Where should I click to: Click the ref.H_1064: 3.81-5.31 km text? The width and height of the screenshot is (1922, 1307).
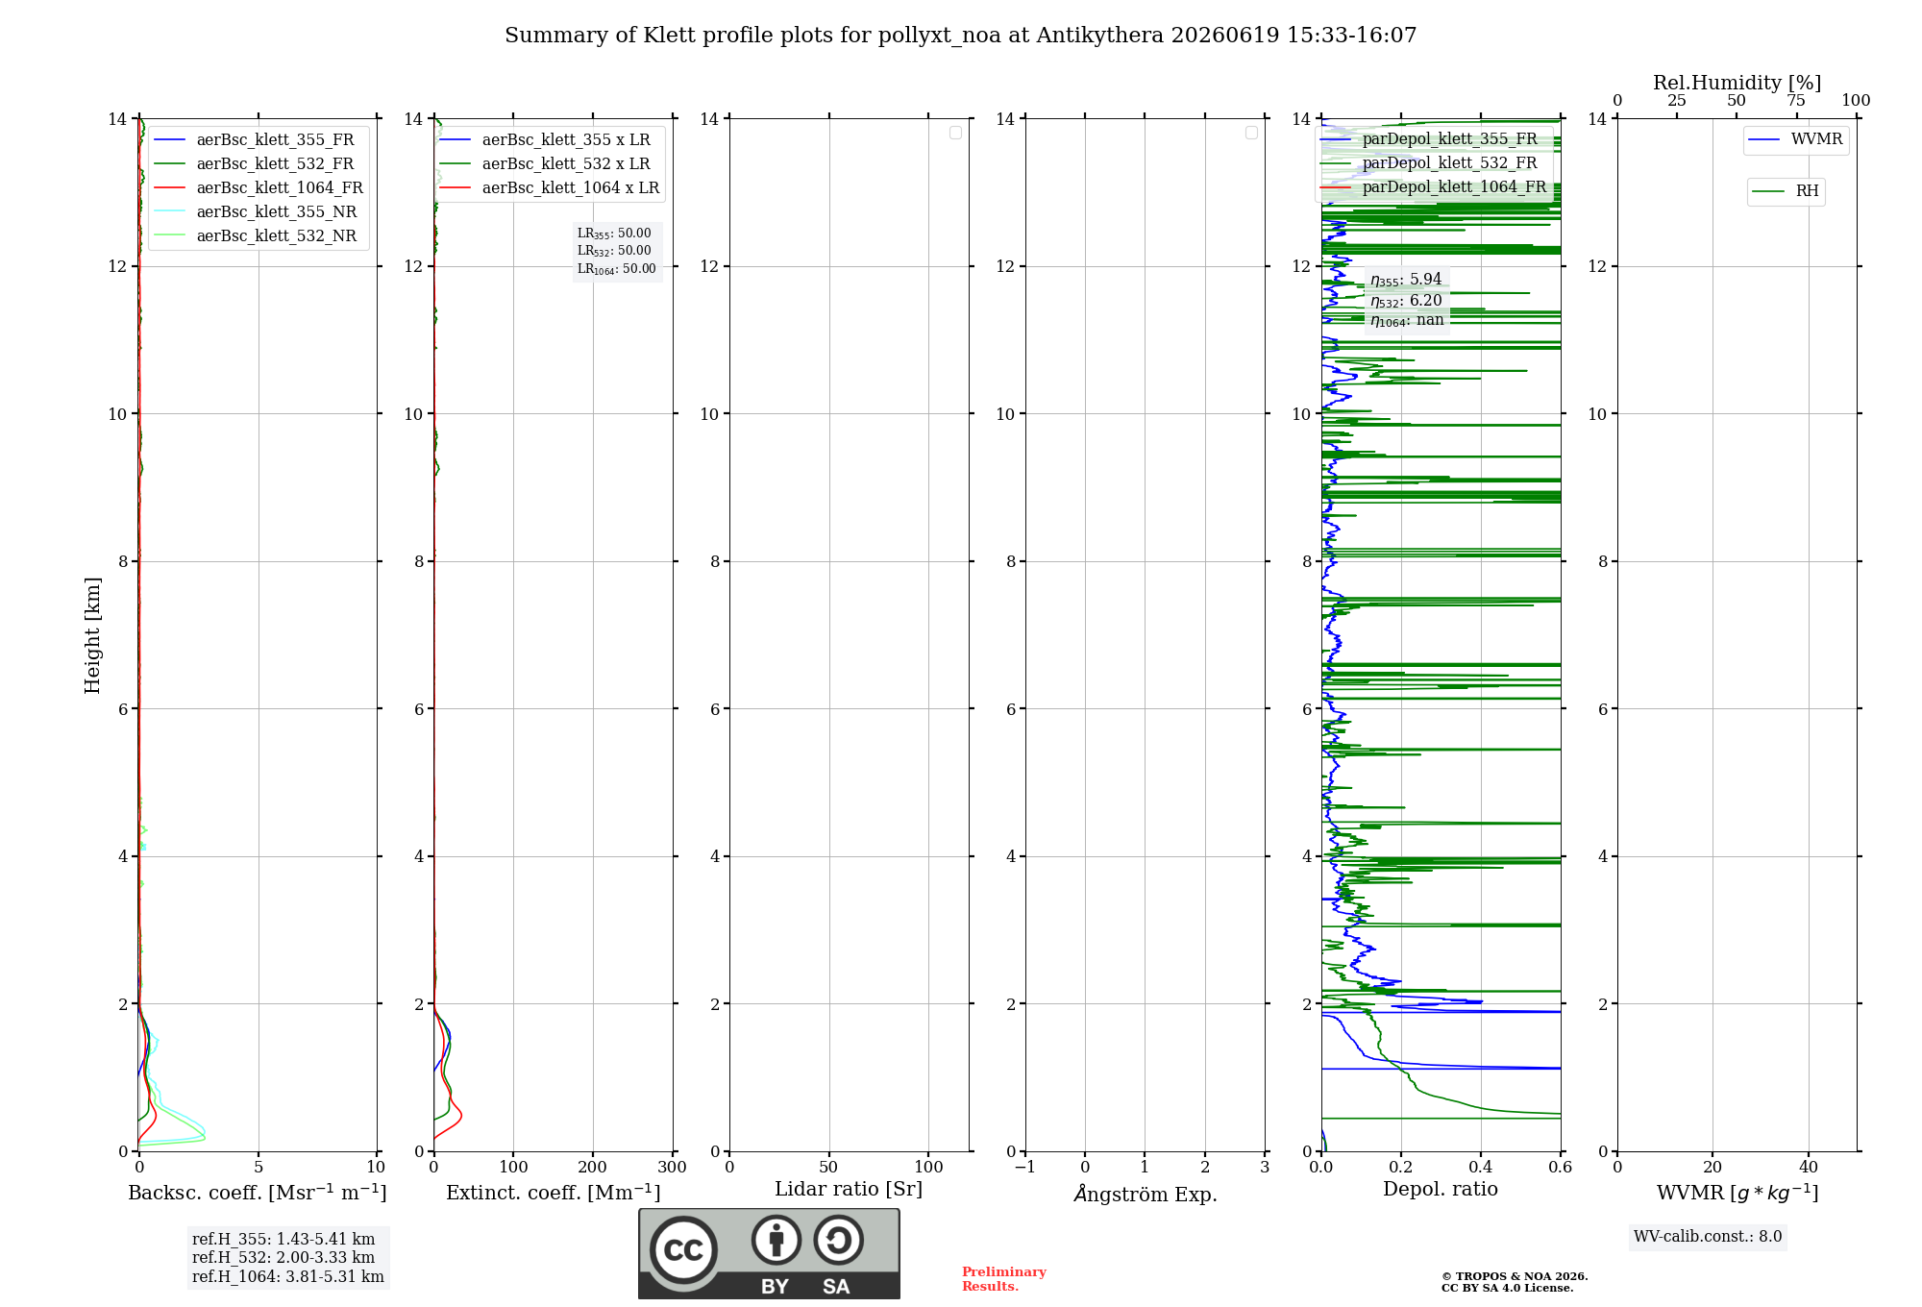288,1277
